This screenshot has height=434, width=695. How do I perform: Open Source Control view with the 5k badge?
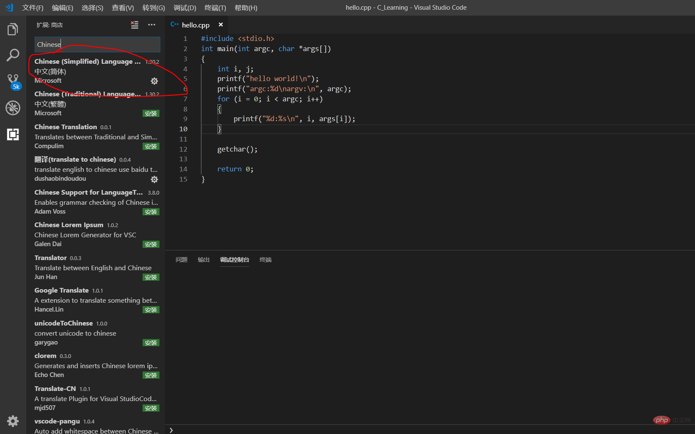(13, 82)
